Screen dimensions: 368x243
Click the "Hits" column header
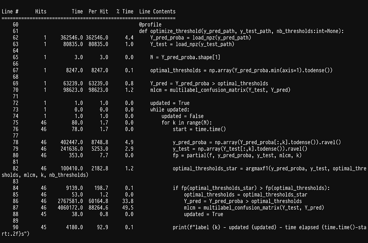tap(41, 11)
